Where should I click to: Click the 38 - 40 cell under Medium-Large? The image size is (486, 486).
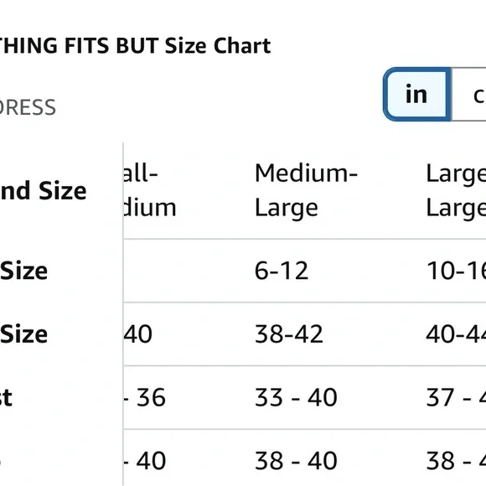tap(296, 461)
